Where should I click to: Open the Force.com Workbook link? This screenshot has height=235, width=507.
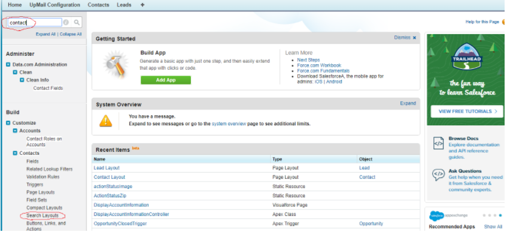(319, 65)
